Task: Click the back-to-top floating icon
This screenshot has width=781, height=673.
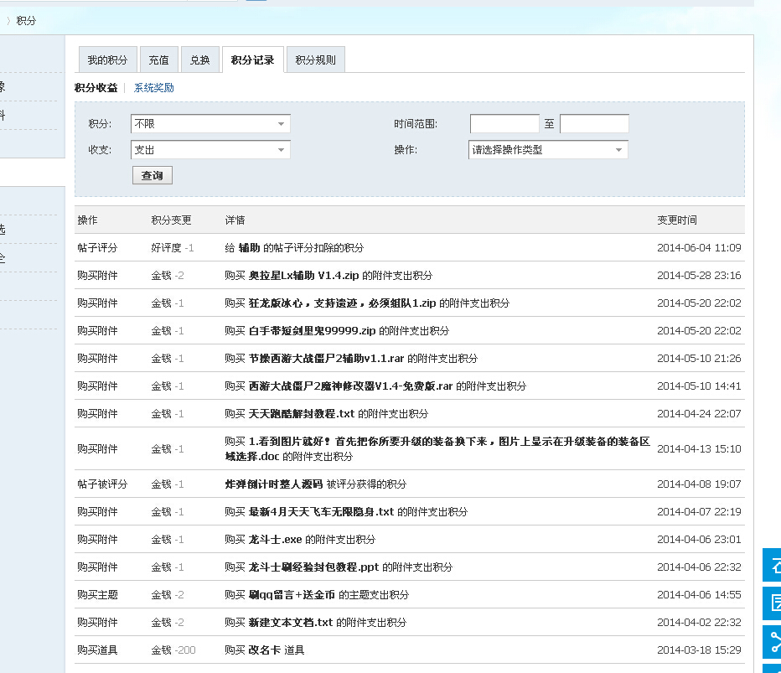Action: coord(772,565)
